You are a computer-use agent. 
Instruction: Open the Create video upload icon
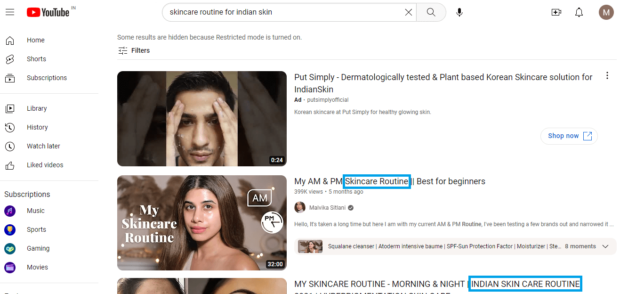pos(556,12)
